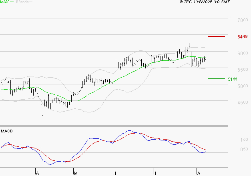Viewport: 251px width, 176px height.
Task: Click the MACD panel label
Action: (7, 131)
